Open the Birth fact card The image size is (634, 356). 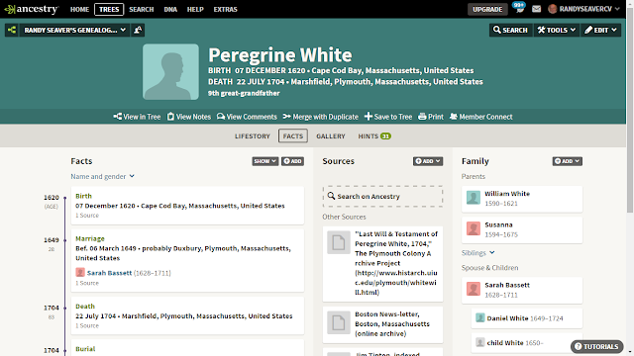(x=187, y=206)
